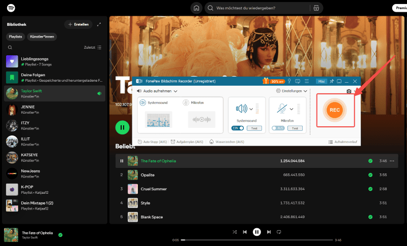Click the FonePaw gift discount icon
Viewport: 407px width, 246px height.
266,81
